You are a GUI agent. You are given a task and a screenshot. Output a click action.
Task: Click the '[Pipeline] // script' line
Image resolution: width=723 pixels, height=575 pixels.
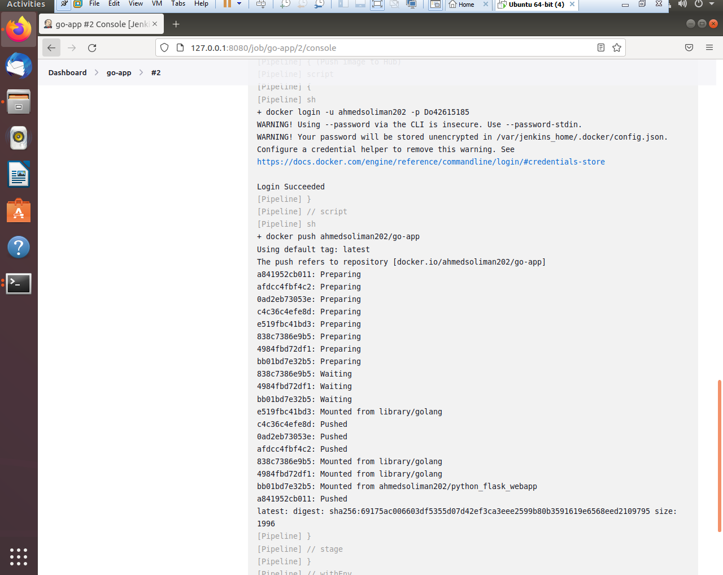(302, 211)
